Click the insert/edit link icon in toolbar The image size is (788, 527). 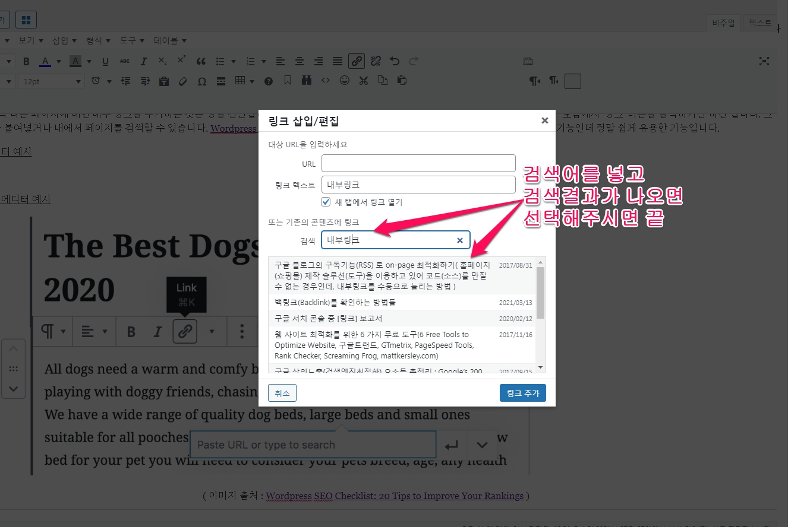[356, 61]
